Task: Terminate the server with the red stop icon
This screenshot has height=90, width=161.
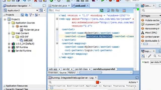Action: (x=97, y=82)
